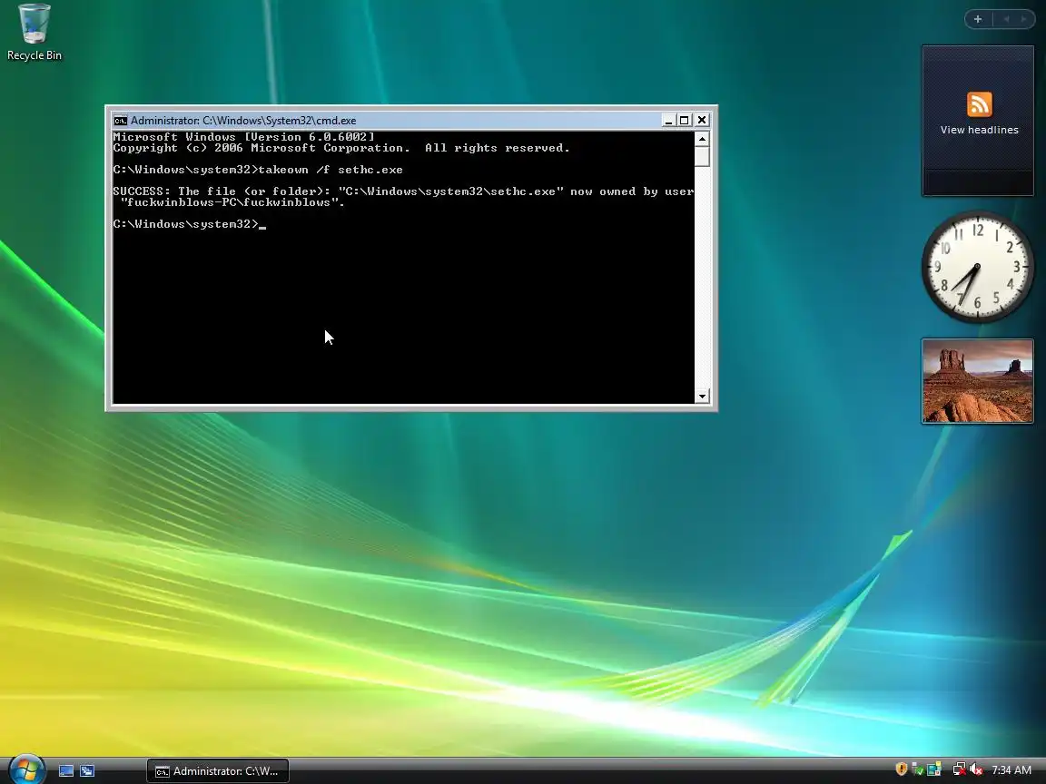Click the orange RSS feed icon

(x=980, y=104)
